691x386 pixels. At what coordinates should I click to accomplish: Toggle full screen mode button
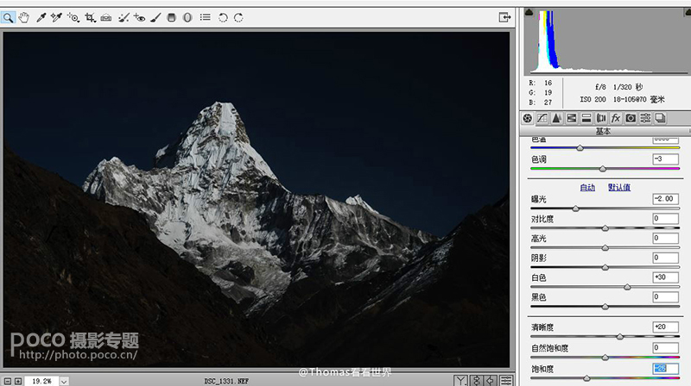504,17
